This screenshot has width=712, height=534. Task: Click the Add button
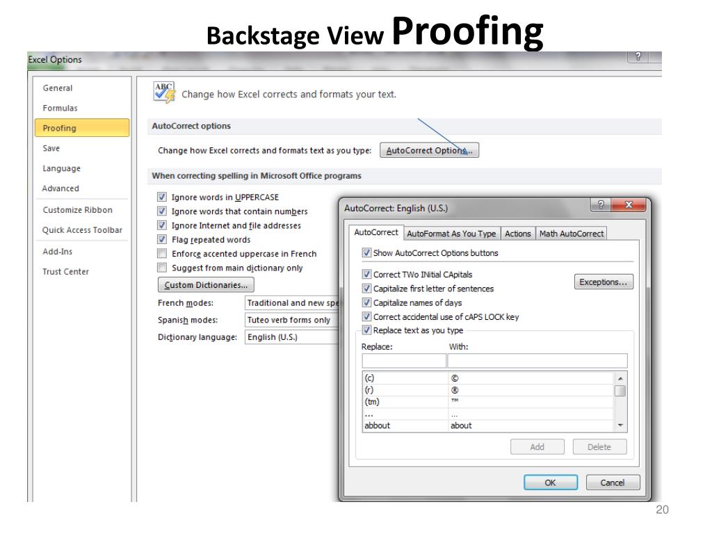(x=537, y=447)
